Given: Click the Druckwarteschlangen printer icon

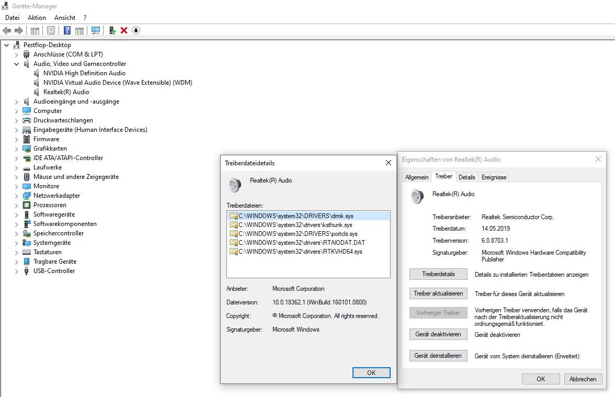Looking at the screenshot, I should [x=27, y=120].
